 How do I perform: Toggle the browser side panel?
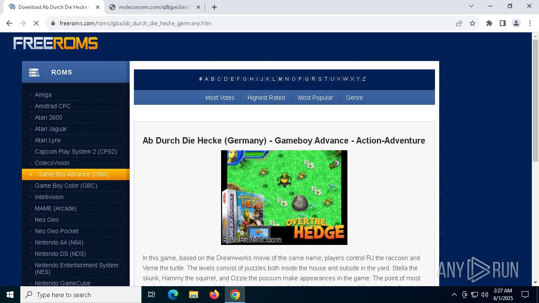(503, 23)
